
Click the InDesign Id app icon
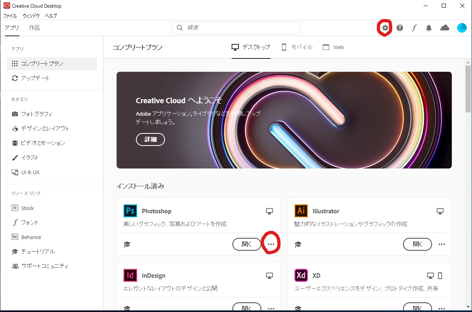pyautogui.click(x=130, y=275)
